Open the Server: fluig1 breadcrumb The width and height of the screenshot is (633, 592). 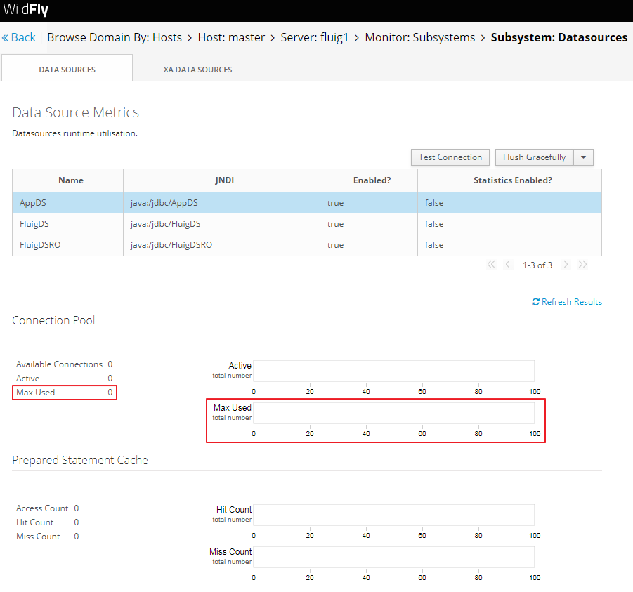pos(315,37)
